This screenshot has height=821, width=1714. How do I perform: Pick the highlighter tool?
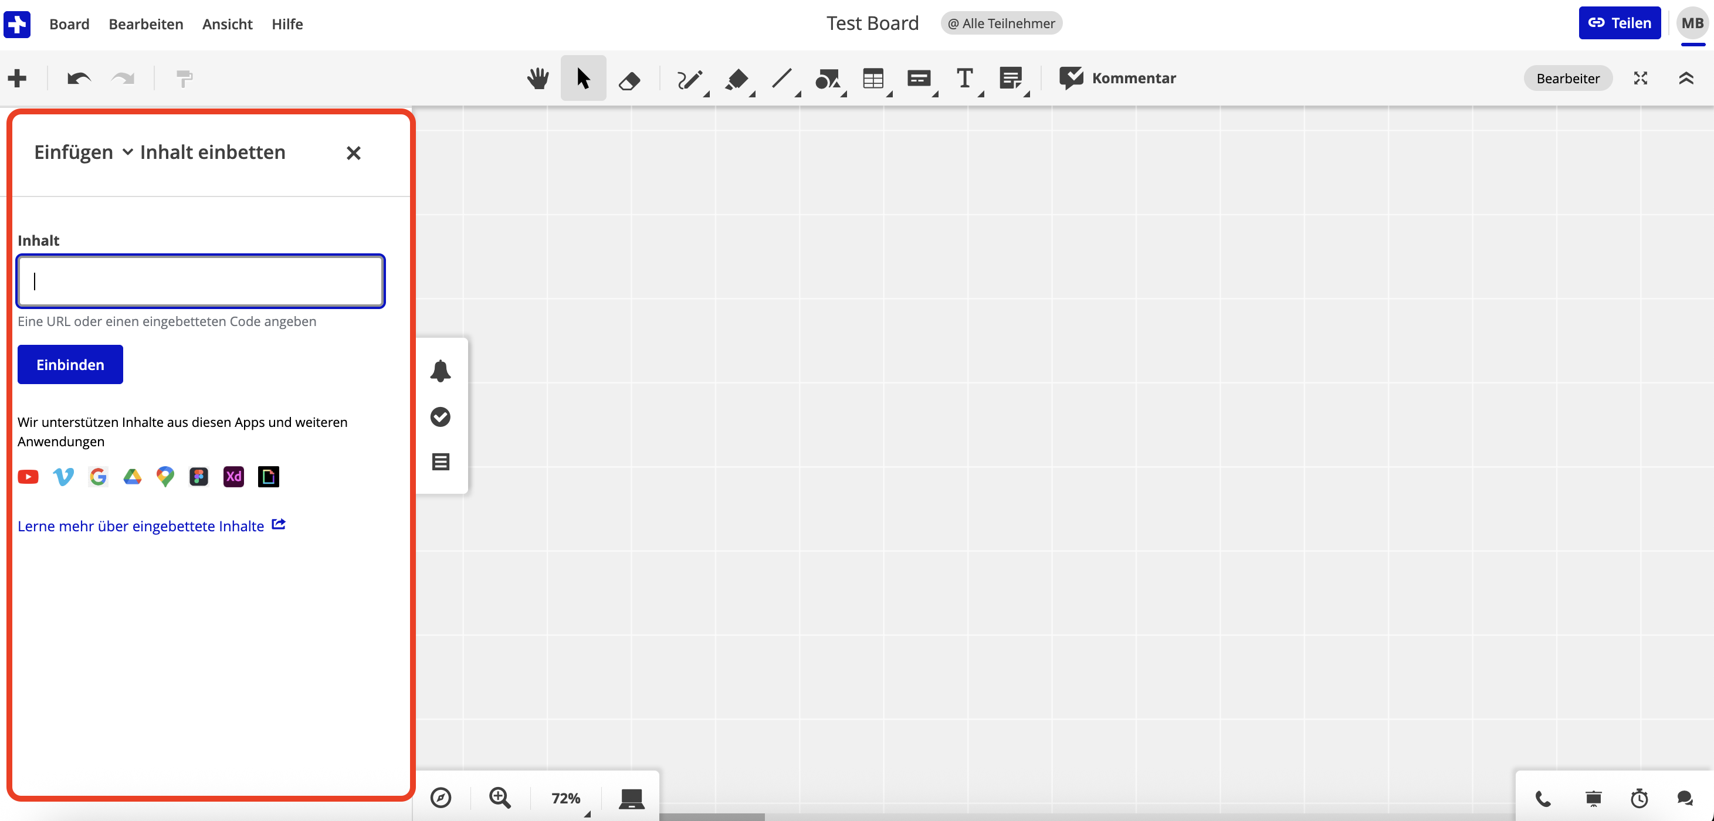[737, 80]
